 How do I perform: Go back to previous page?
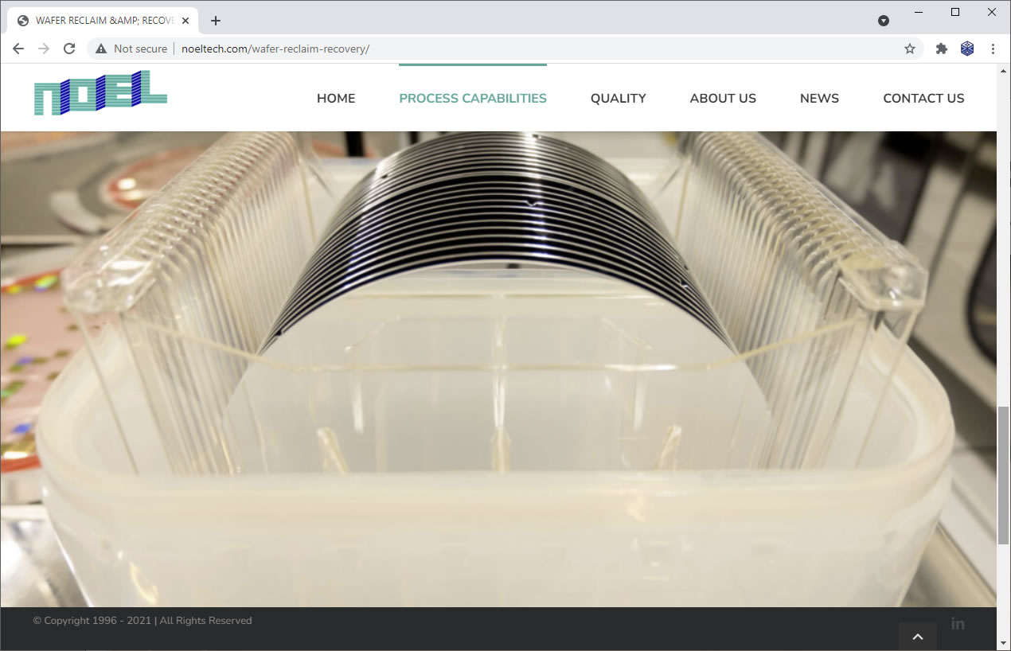point(18,49)
